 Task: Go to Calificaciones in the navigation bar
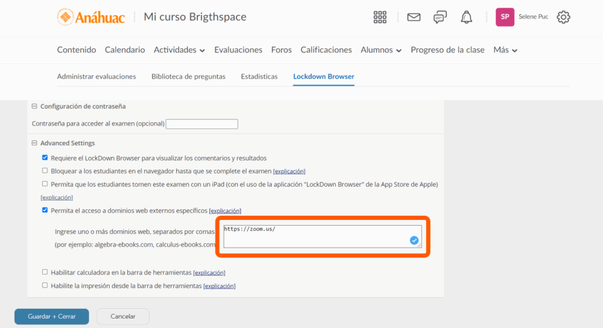point(326,50)
